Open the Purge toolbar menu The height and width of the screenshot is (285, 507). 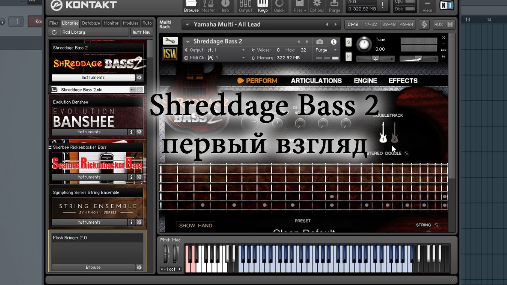coord(335,6)
